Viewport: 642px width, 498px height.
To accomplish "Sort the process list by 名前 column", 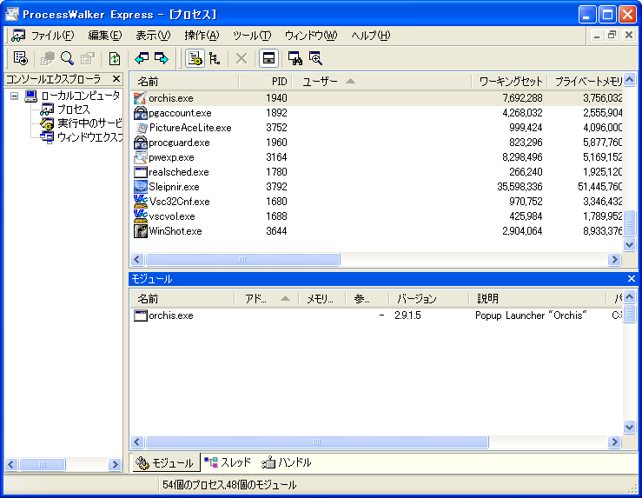I will tap(184, 82).
